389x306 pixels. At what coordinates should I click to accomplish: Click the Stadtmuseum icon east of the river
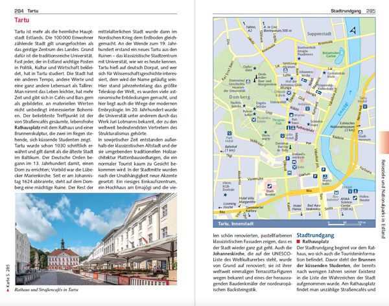click(x=360, y=132)
